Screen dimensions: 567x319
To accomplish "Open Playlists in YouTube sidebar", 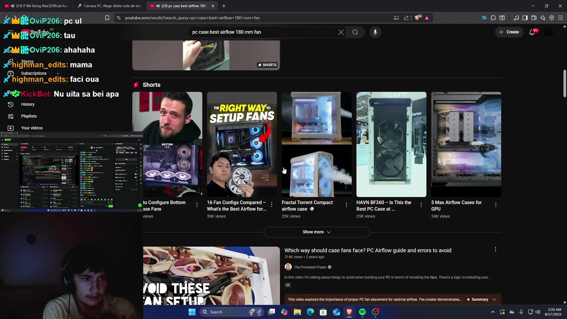I will click(29, 116).
